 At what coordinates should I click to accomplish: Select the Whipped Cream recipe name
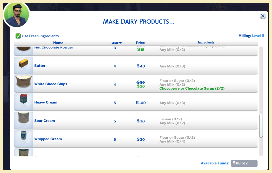[48, 139]
